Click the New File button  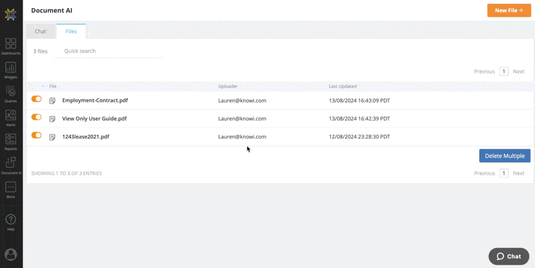pyautogui.click(x=508, y=11)
